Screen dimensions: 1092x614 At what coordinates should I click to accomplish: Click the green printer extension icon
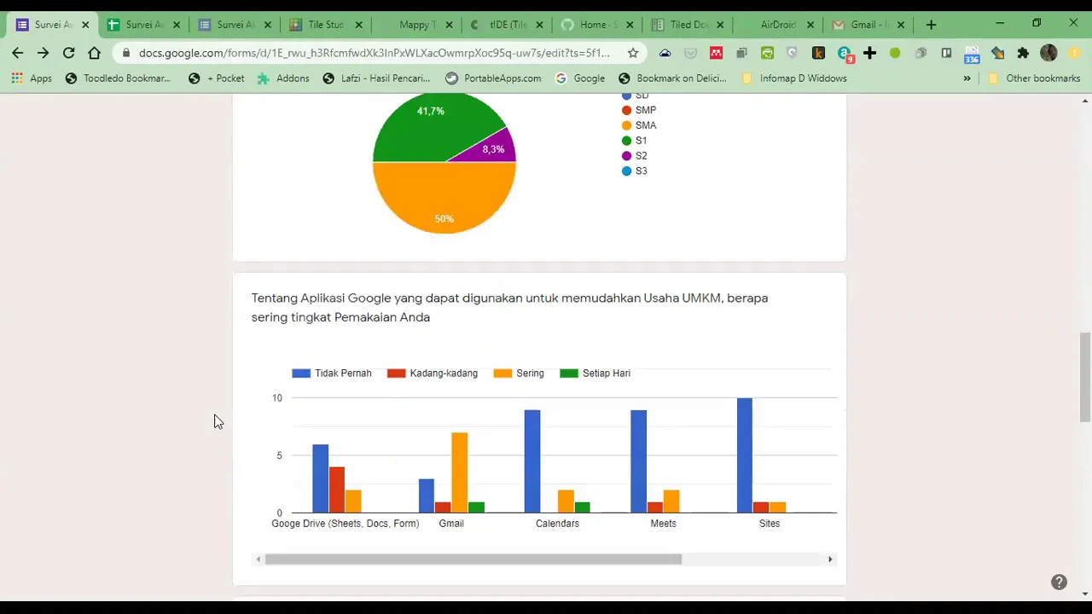coord(767,53)
